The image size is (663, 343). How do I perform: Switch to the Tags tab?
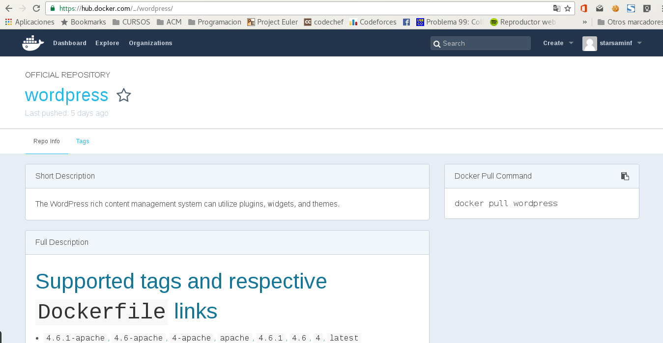tap(83, 141)
